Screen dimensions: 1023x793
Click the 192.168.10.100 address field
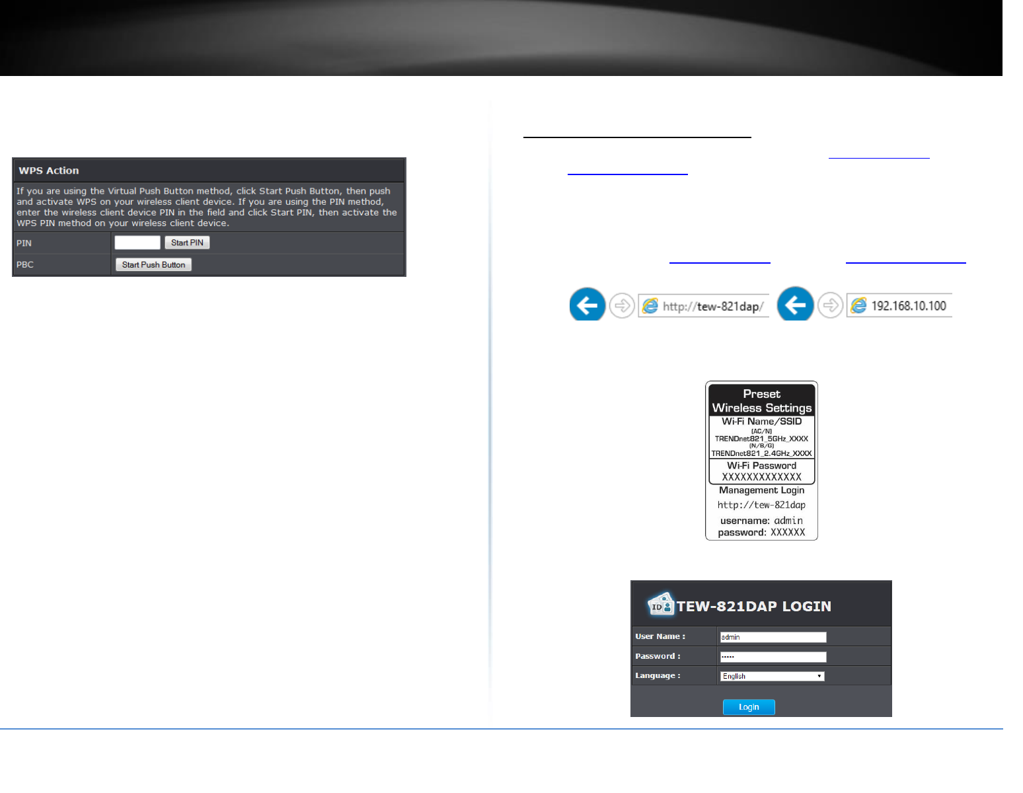point(899,305)
